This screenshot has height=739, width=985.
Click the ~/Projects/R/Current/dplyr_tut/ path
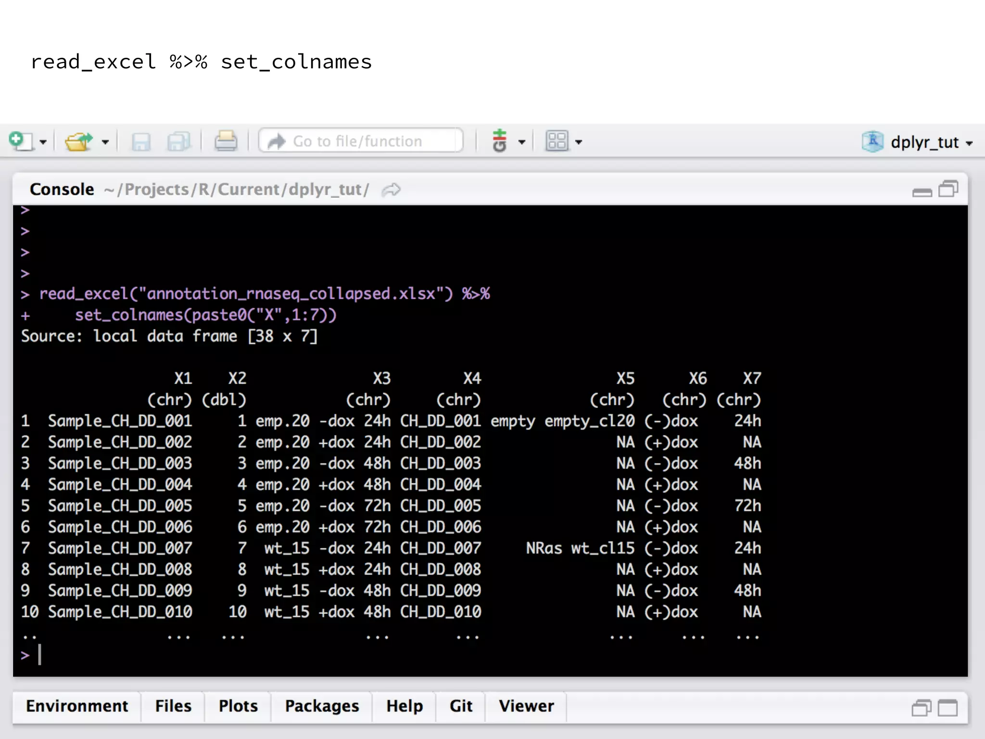point(237,190)
